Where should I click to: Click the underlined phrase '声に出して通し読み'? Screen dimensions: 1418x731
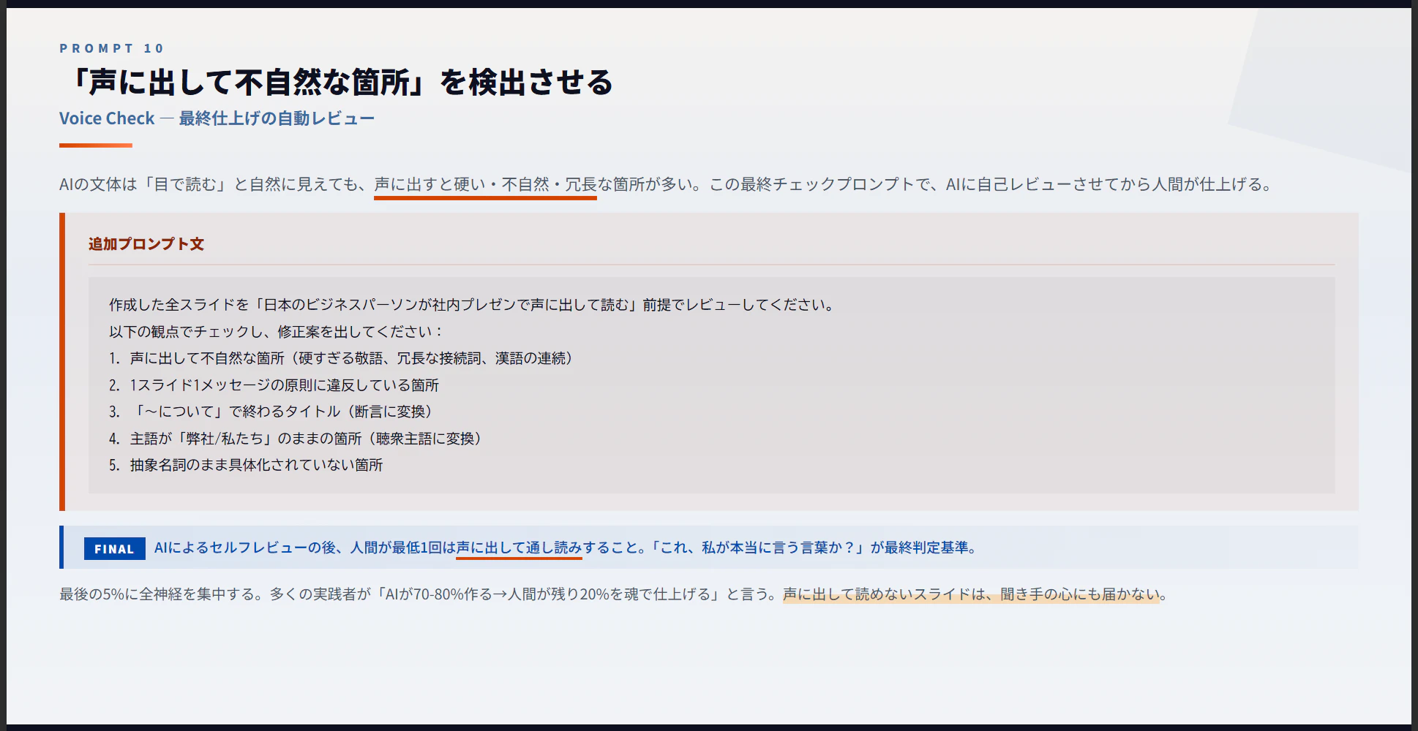pos(519,548)
